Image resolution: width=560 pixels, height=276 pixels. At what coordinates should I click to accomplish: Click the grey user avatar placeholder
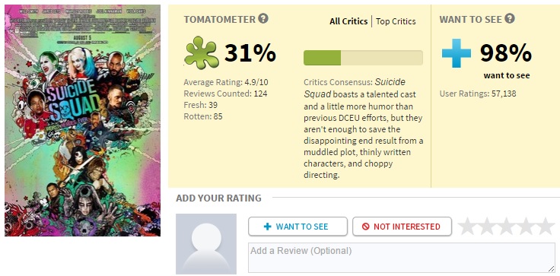(x=206, y=244)
